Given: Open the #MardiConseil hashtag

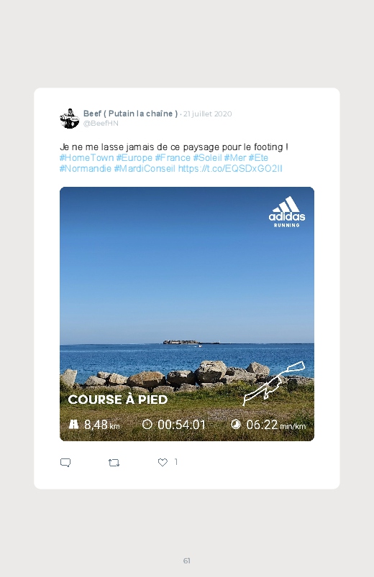Looking at the screenshot, I should tap(145, 169).
